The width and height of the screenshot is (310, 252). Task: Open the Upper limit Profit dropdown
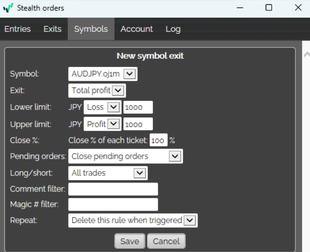click(x=102, y=124)
